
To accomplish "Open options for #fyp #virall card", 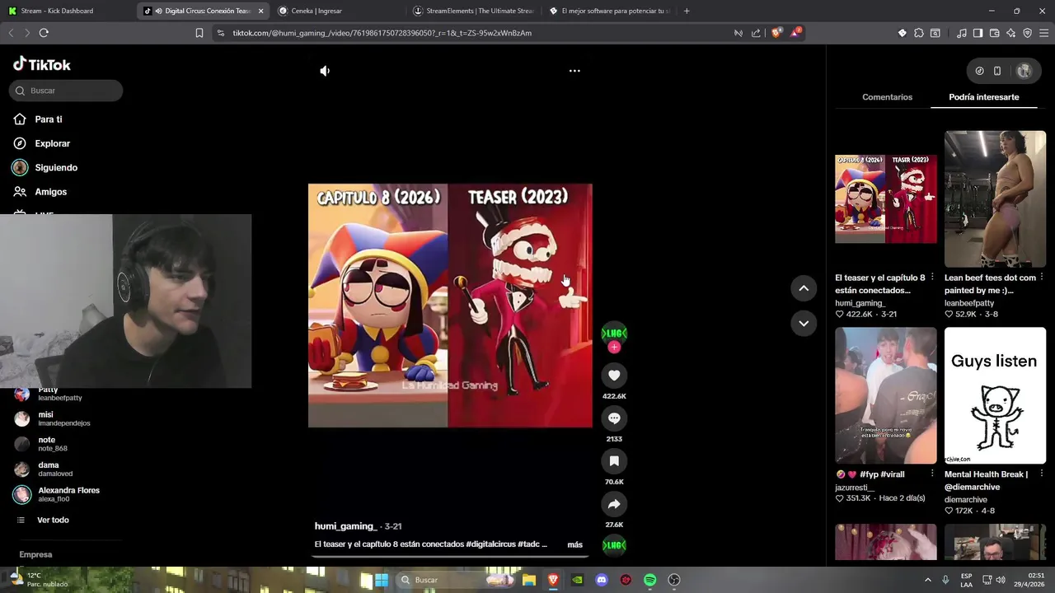I will 932,474.
